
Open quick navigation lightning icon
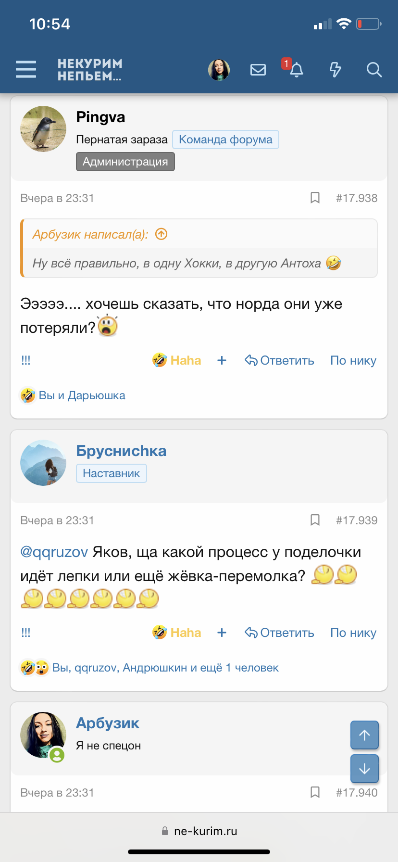coord(335,69)
